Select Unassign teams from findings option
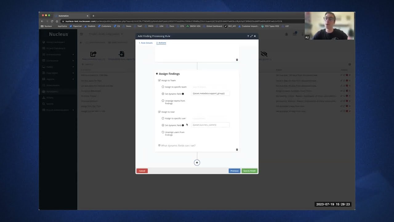394x222 pixels. coord(163,101)
